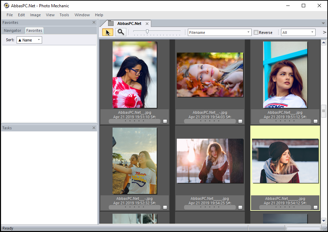Close the Tasks panel
The height and width of the screenshot is (232, 328).
coord(94,128)
